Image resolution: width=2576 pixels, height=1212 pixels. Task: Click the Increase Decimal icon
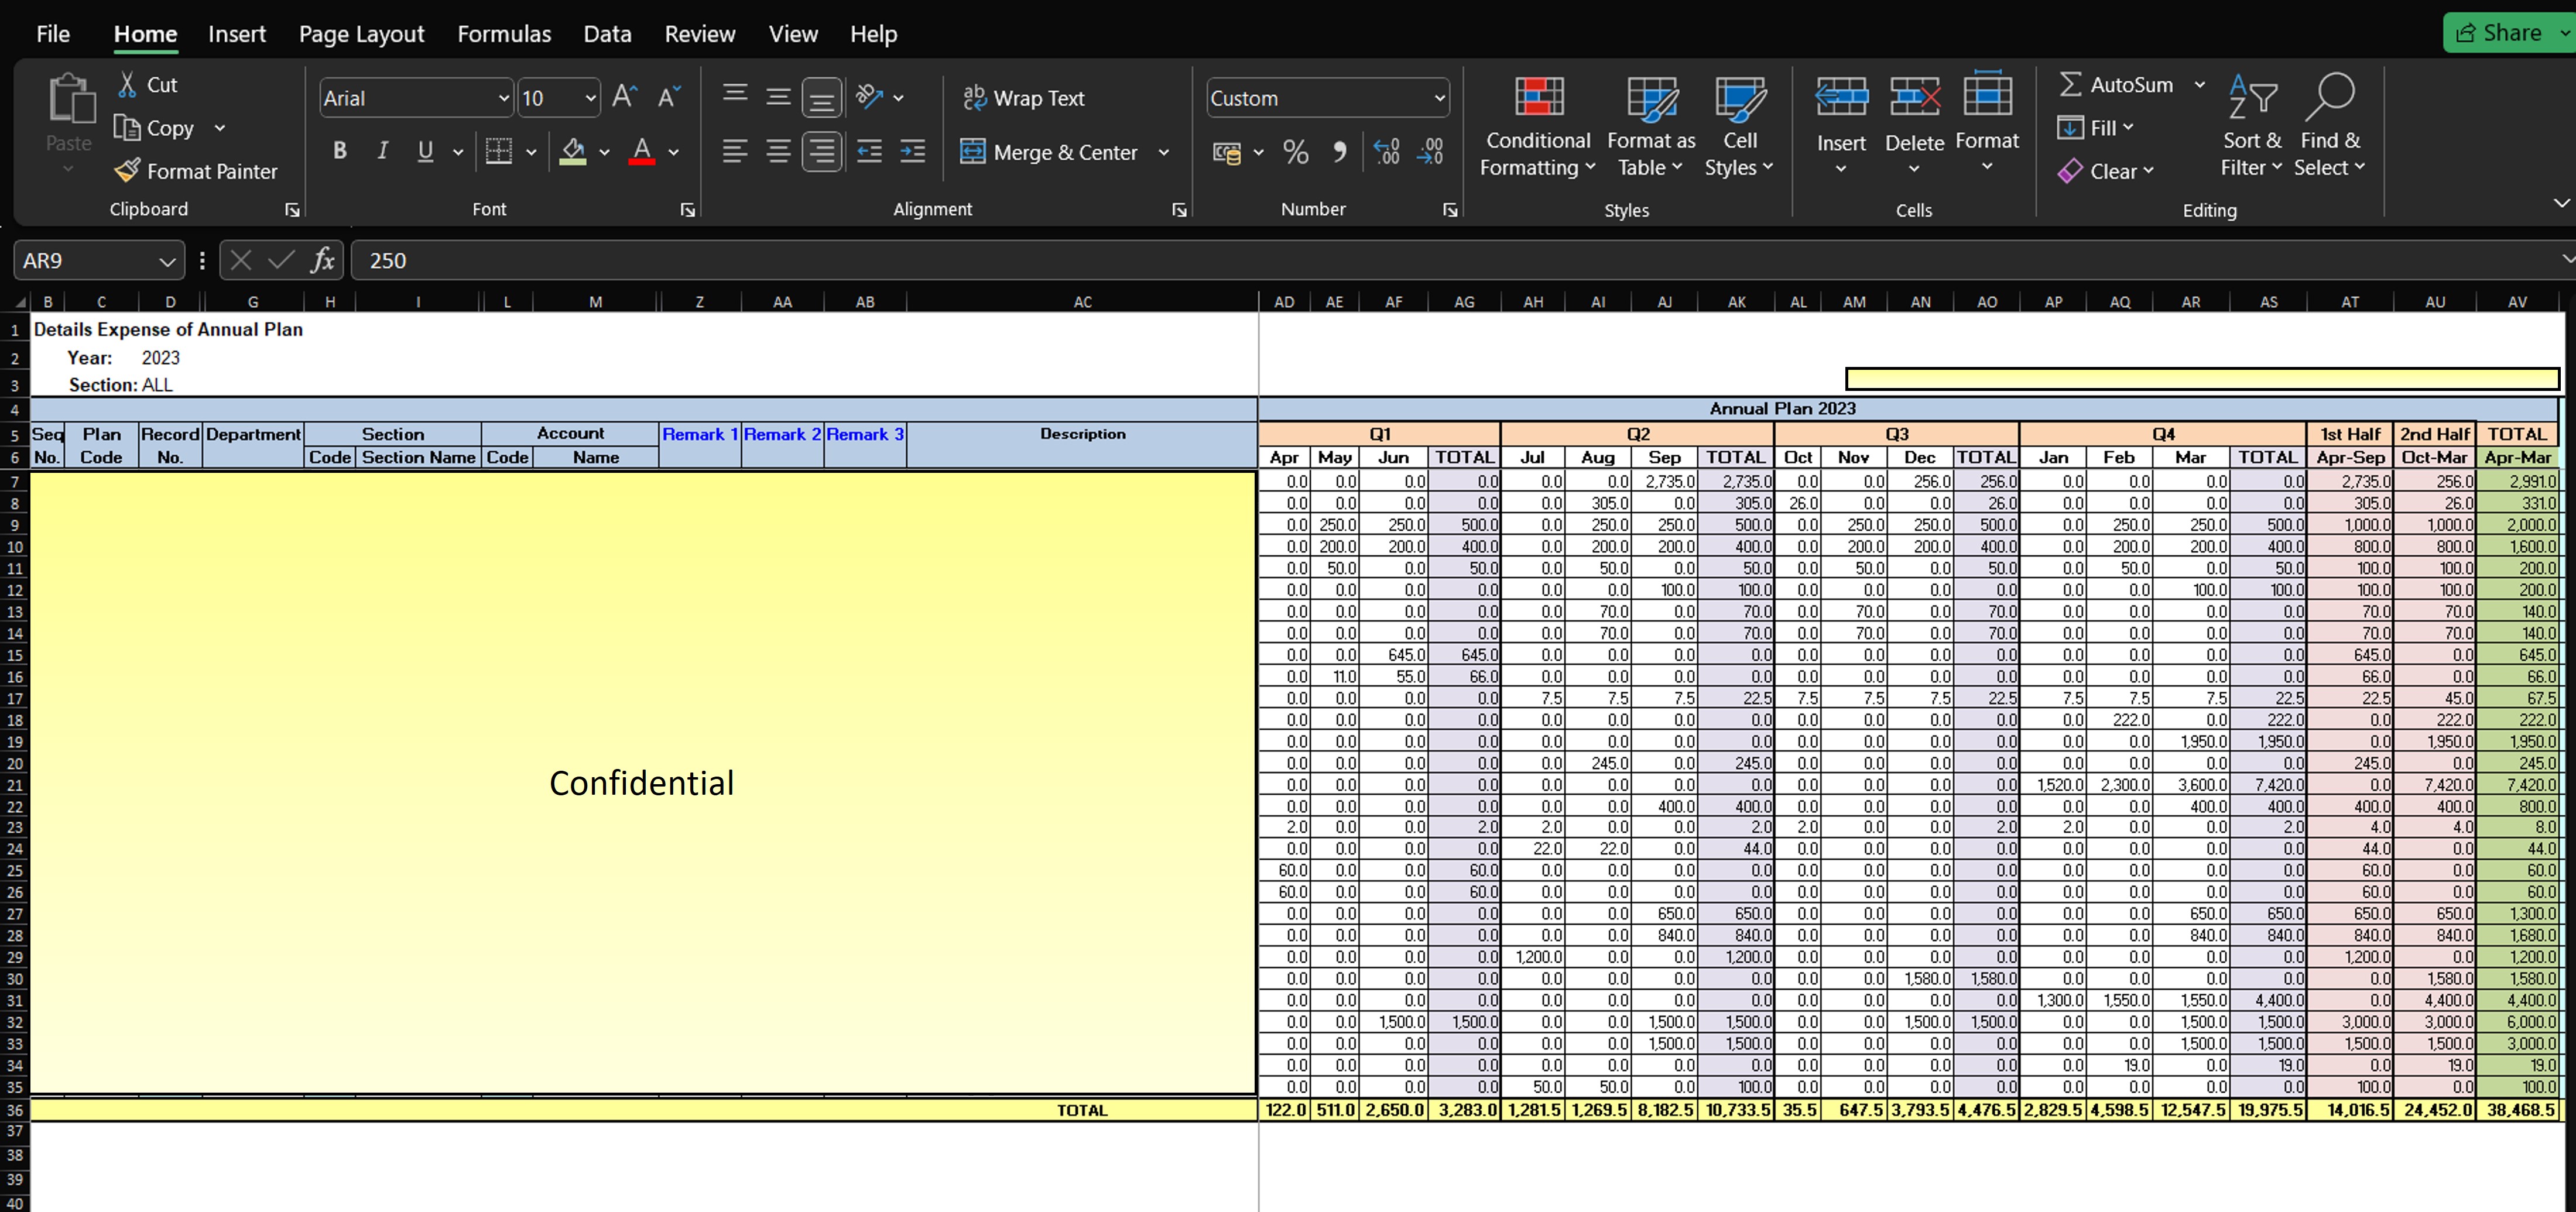pyautogui.click(x=1386, y=152)
